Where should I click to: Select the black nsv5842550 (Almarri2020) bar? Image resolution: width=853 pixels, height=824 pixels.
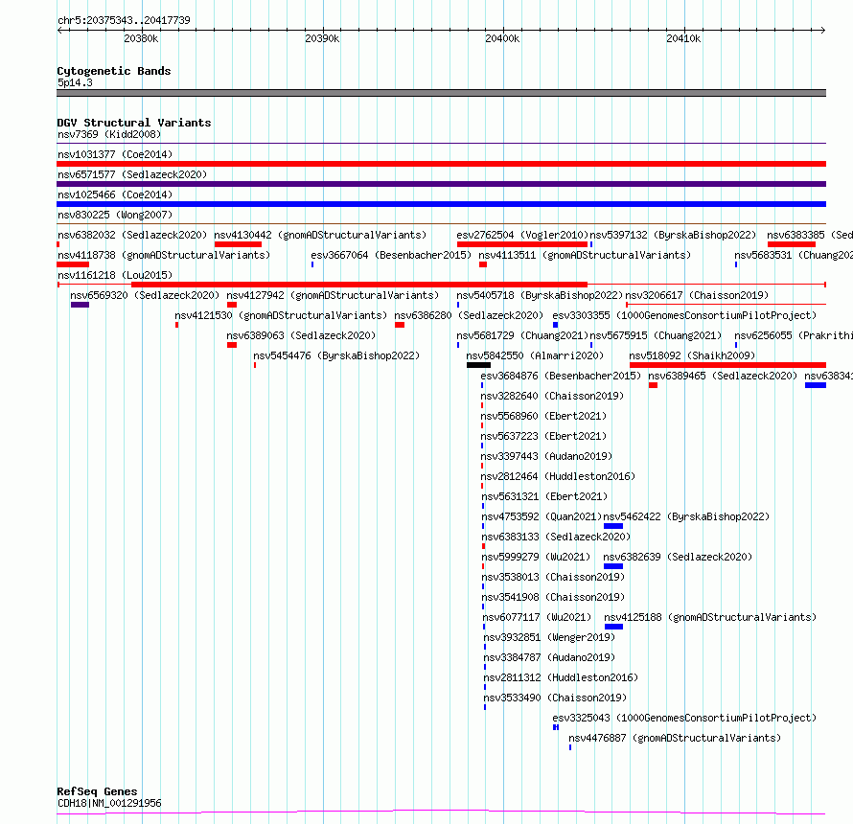[478, 365]
